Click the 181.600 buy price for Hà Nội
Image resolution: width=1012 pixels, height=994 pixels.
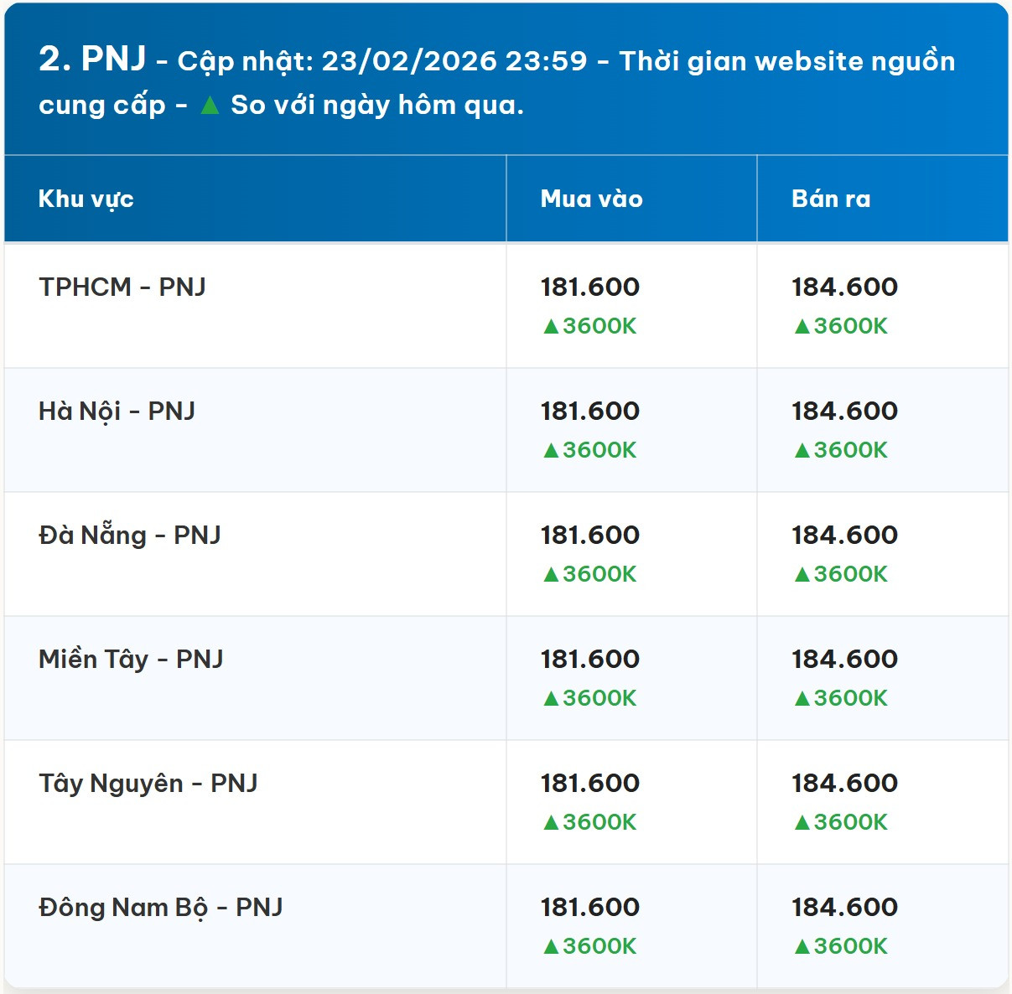[x=590, y=412]
